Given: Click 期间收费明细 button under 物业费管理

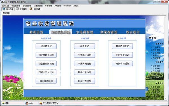Looking at the screenshot, I should click(46, 81).
